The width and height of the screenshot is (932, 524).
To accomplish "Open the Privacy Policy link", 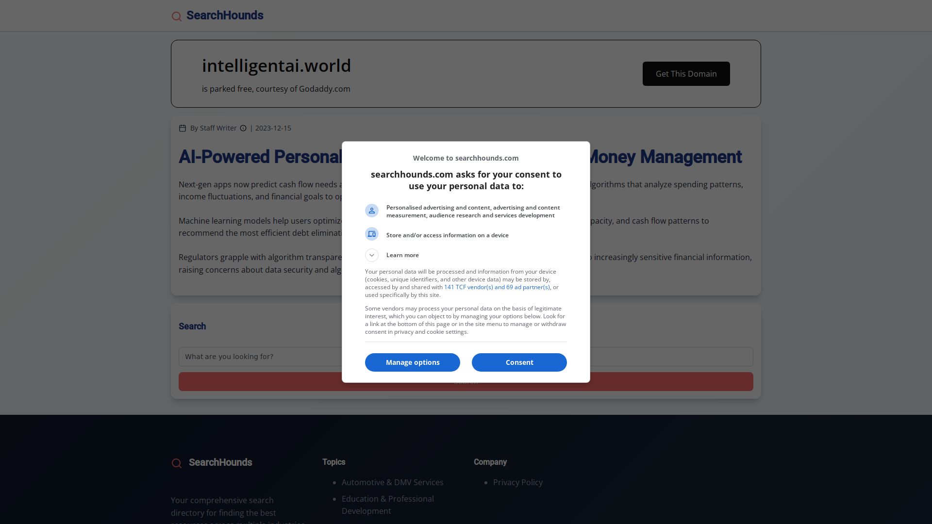I will (517, 482).
